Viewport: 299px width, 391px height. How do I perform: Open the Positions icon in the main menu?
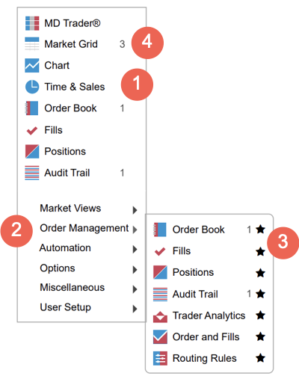click(32, 151)
